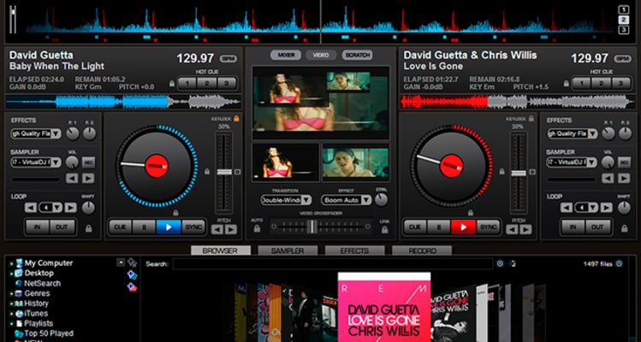
Task: Click right deck pitch slider handle
Action: tap(519, 174)
